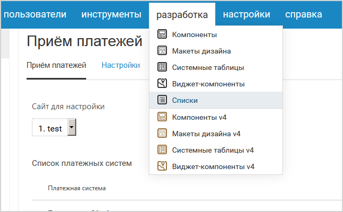The width and height of the screenshot is (343, 212).
Task: Select Списки from the dropdown menu
Action: tap(185, 100)
